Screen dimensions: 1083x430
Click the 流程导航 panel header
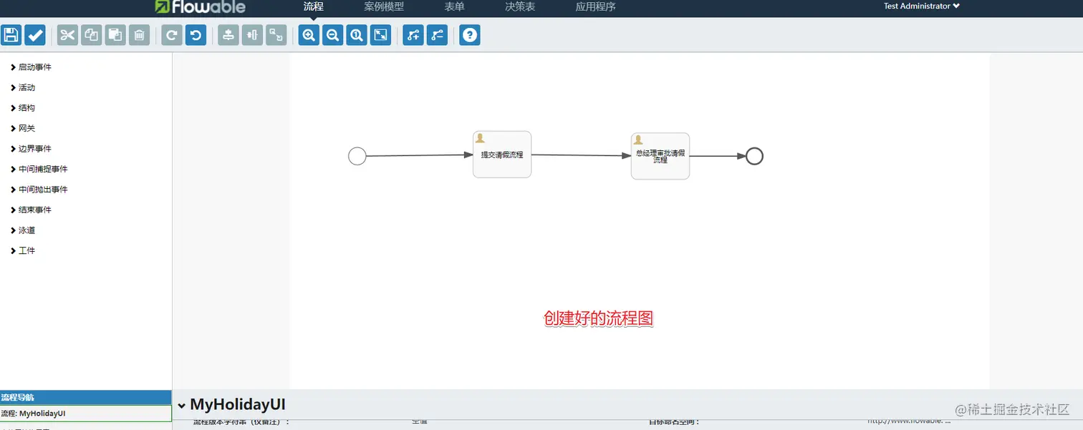86,397
